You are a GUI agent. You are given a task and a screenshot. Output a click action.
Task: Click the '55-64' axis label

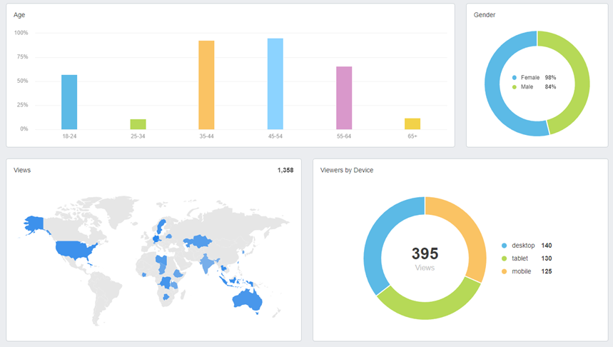tap(344, 136)
